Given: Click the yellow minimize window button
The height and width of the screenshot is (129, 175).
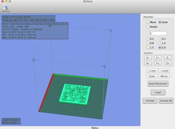Looking at the screenshot, I should [x=6, y=1].
